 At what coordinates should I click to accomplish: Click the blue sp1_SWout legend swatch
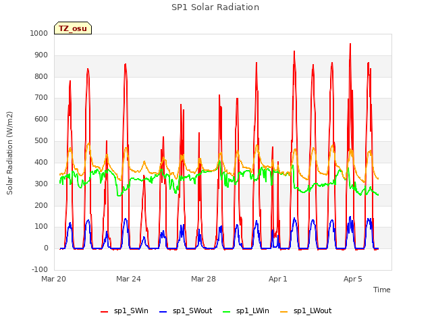point(163,312)
